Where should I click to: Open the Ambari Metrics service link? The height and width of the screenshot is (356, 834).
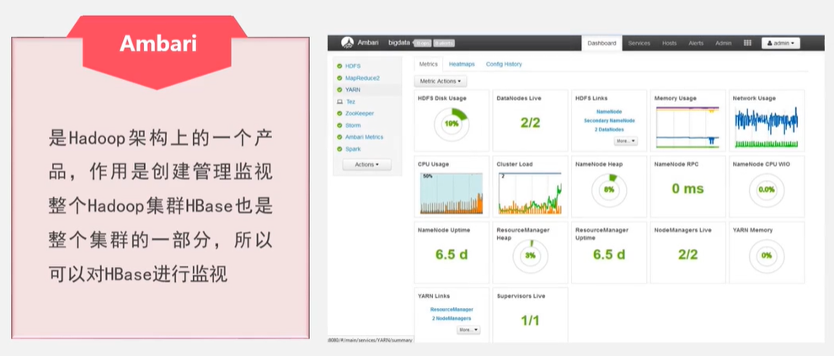click(364, 137)
